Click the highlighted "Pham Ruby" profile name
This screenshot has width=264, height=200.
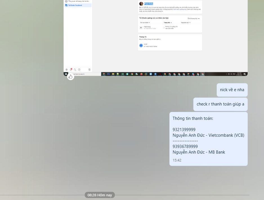click(148, 4)
